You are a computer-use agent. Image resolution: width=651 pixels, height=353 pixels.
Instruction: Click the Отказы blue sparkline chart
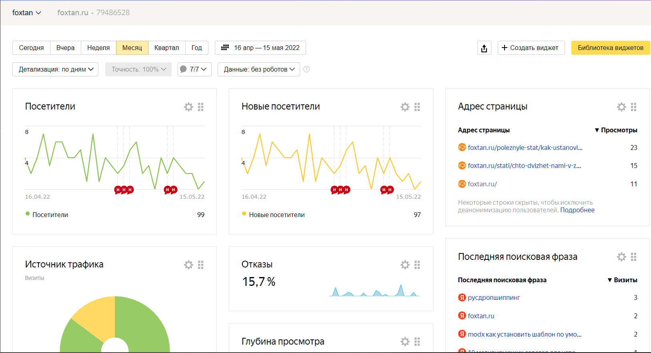point(375,290)
